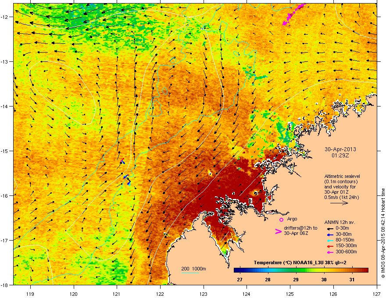Click the '-15' latitude axis label
Image resolution: width=386 pixels, height=298 pixels.
pos(4,151)
